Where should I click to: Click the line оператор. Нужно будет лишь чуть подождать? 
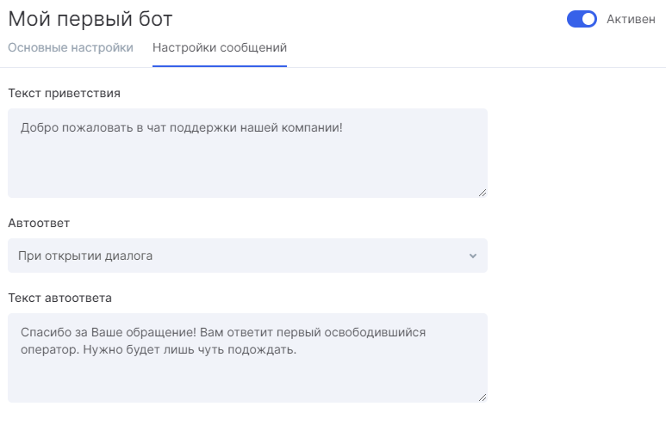(159, 350)
